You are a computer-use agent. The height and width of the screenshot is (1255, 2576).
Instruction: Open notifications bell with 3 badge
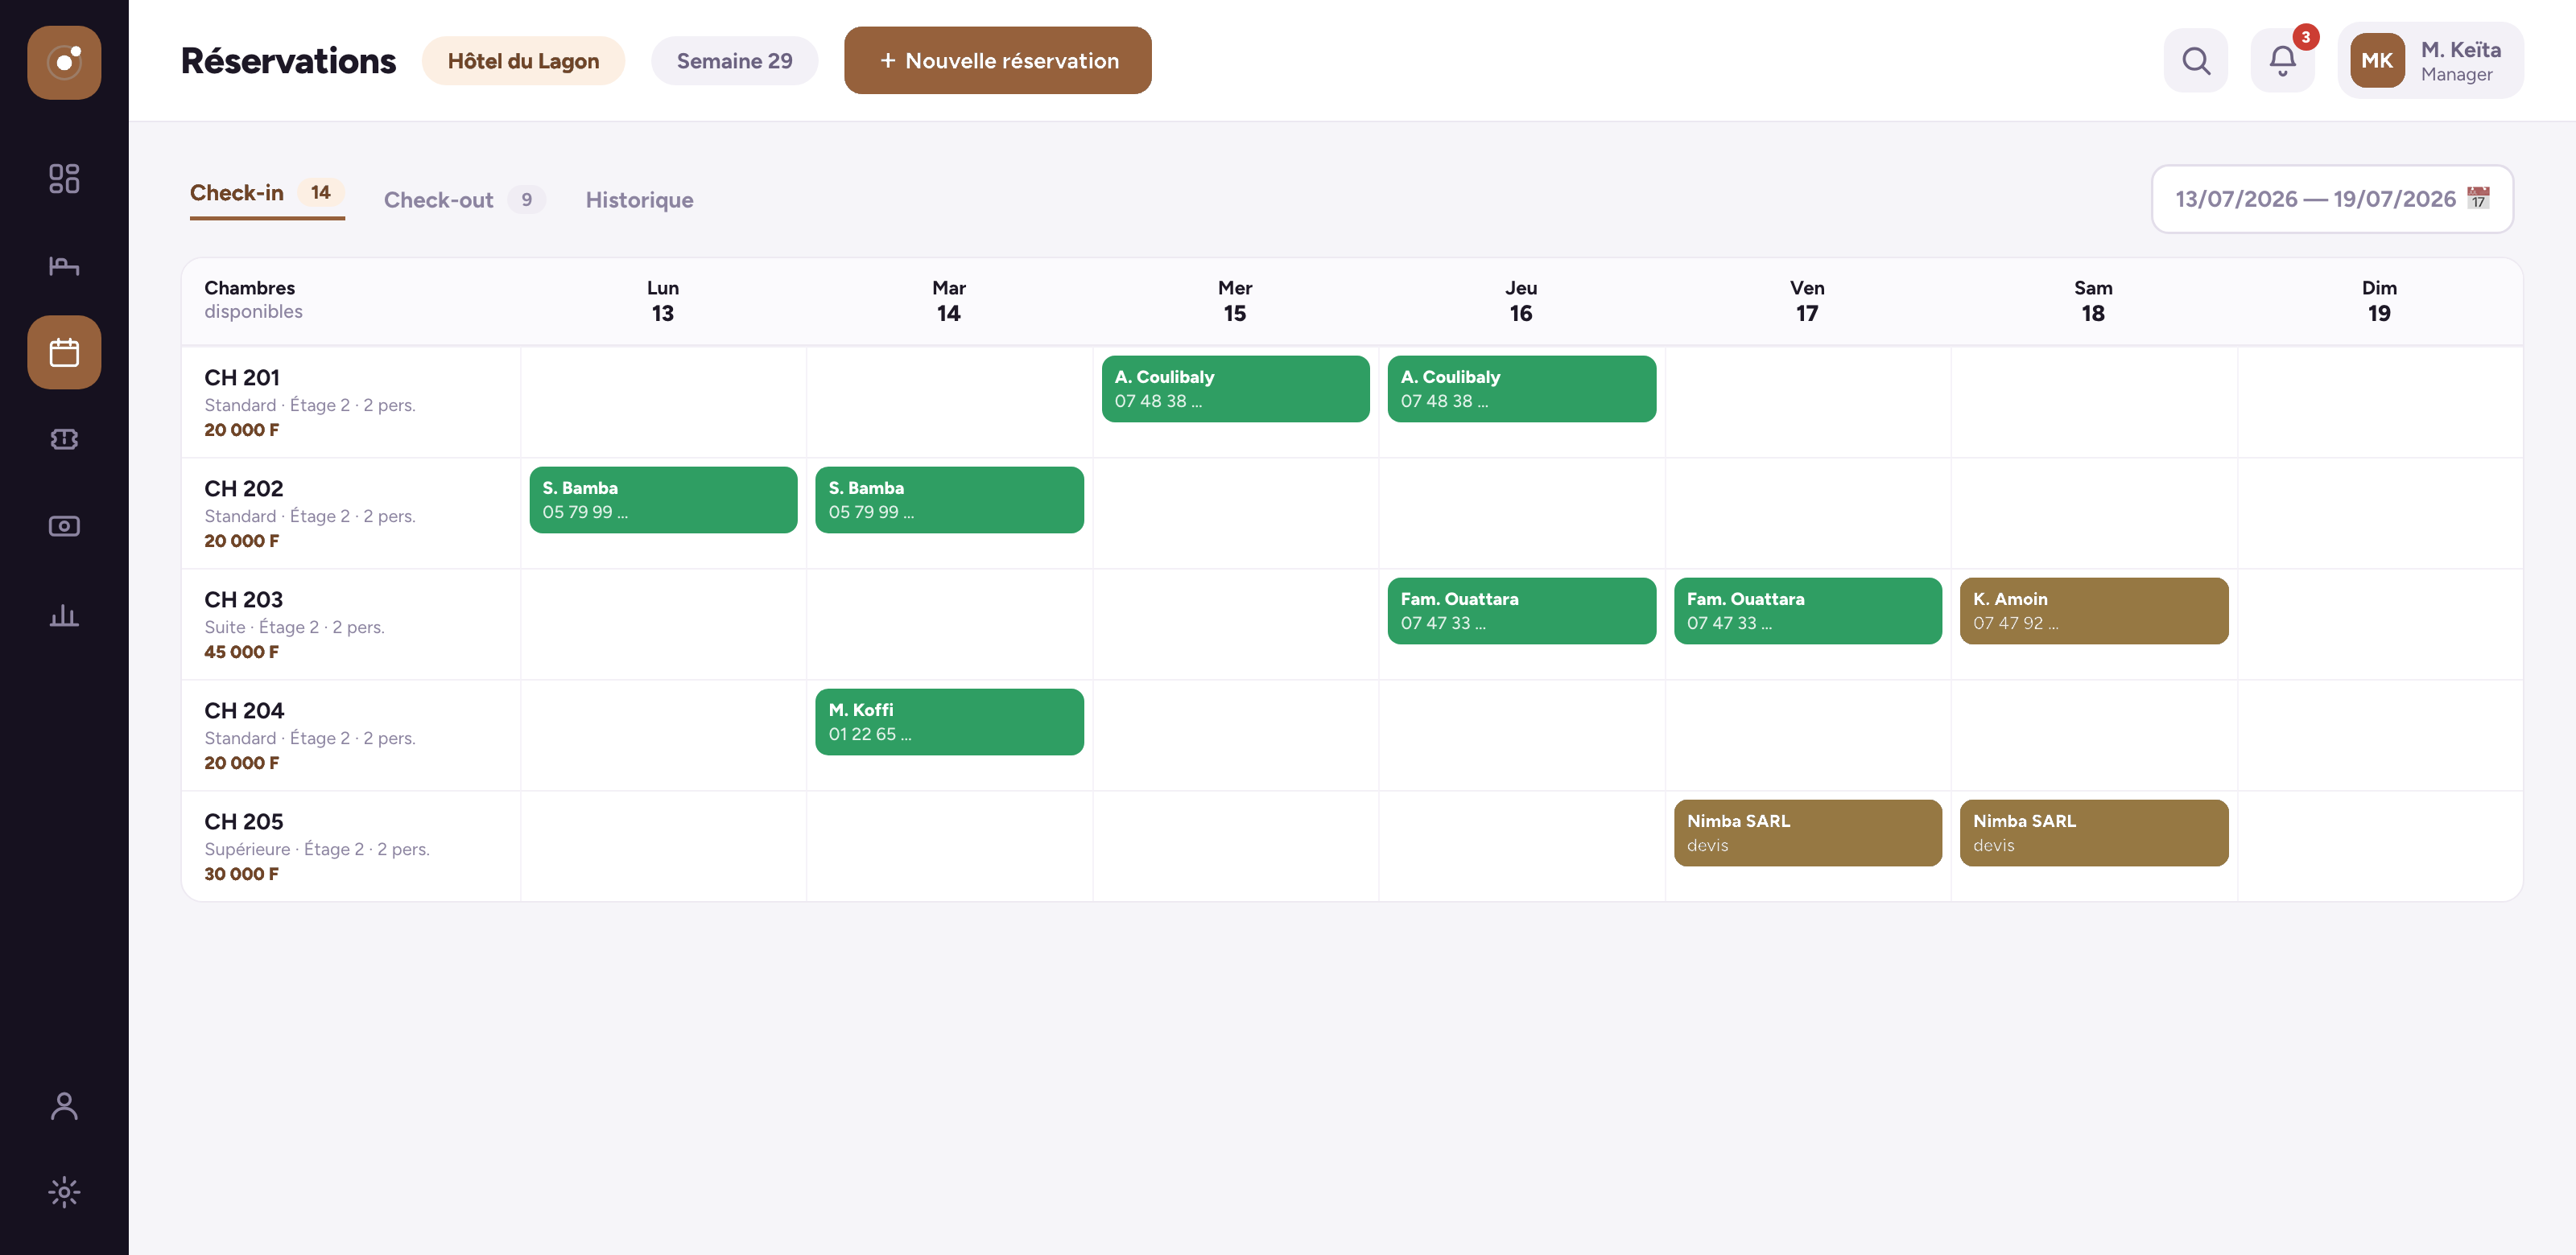click(x=2283, y=61)
